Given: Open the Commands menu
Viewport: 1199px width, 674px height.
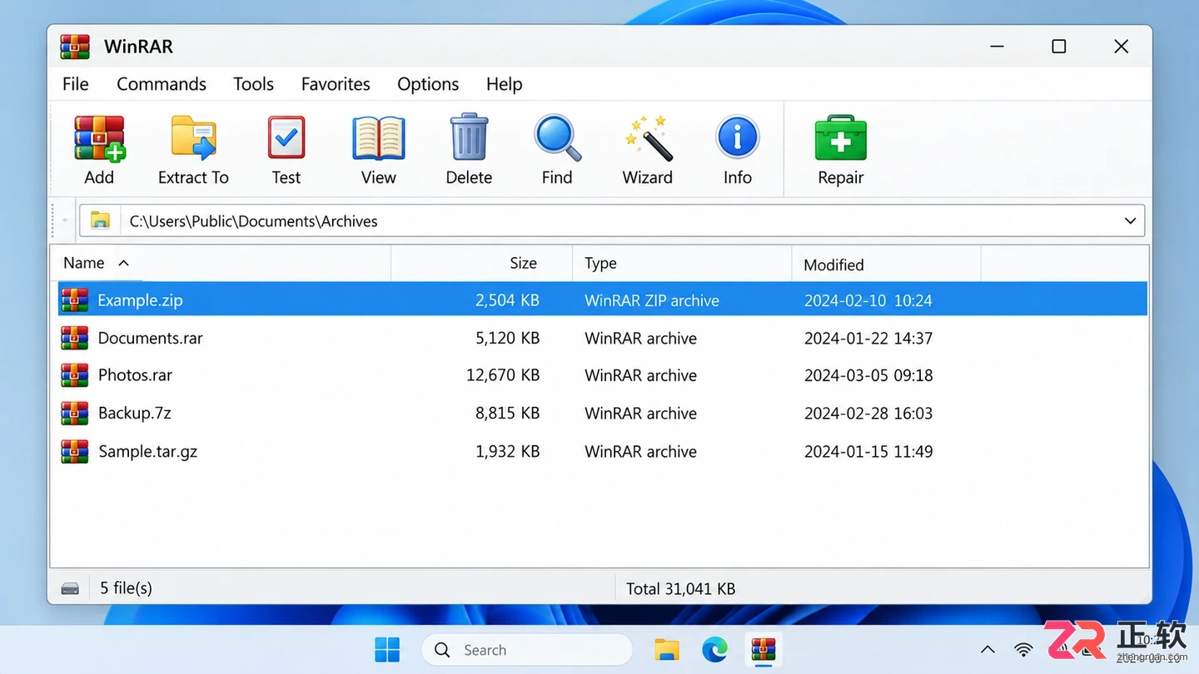Looking at the screenshot, I should (x=162, y=84).
